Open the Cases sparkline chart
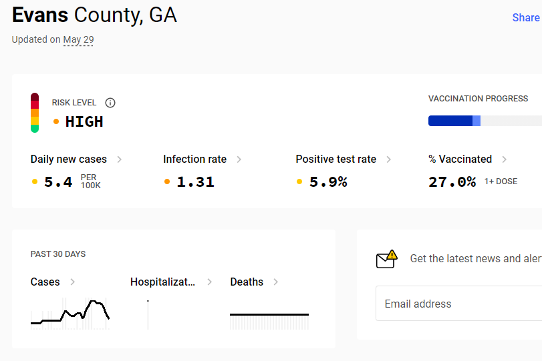This screenshot has width=542, height=361. point(70,314)
